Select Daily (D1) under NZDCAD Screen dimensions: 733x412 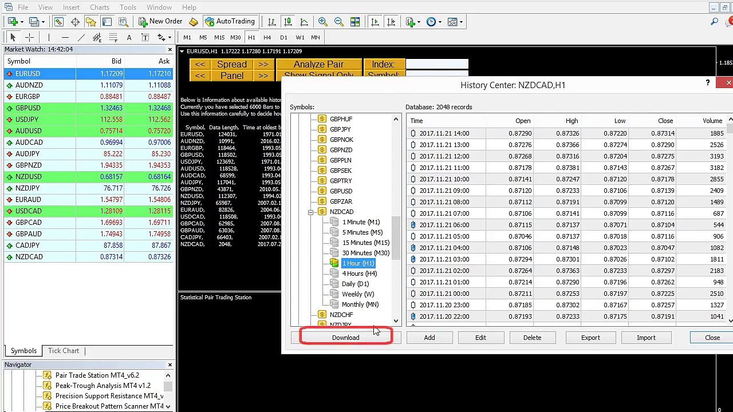pos(356,284)
